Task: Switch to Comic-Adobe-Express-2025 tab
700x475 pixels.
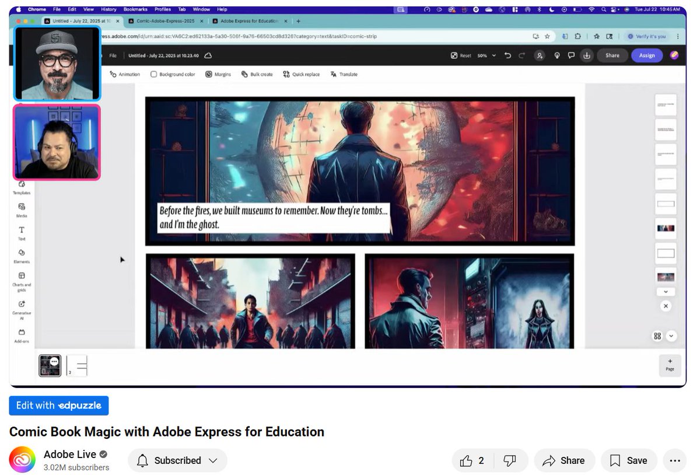Action: (x=166, y=21)
